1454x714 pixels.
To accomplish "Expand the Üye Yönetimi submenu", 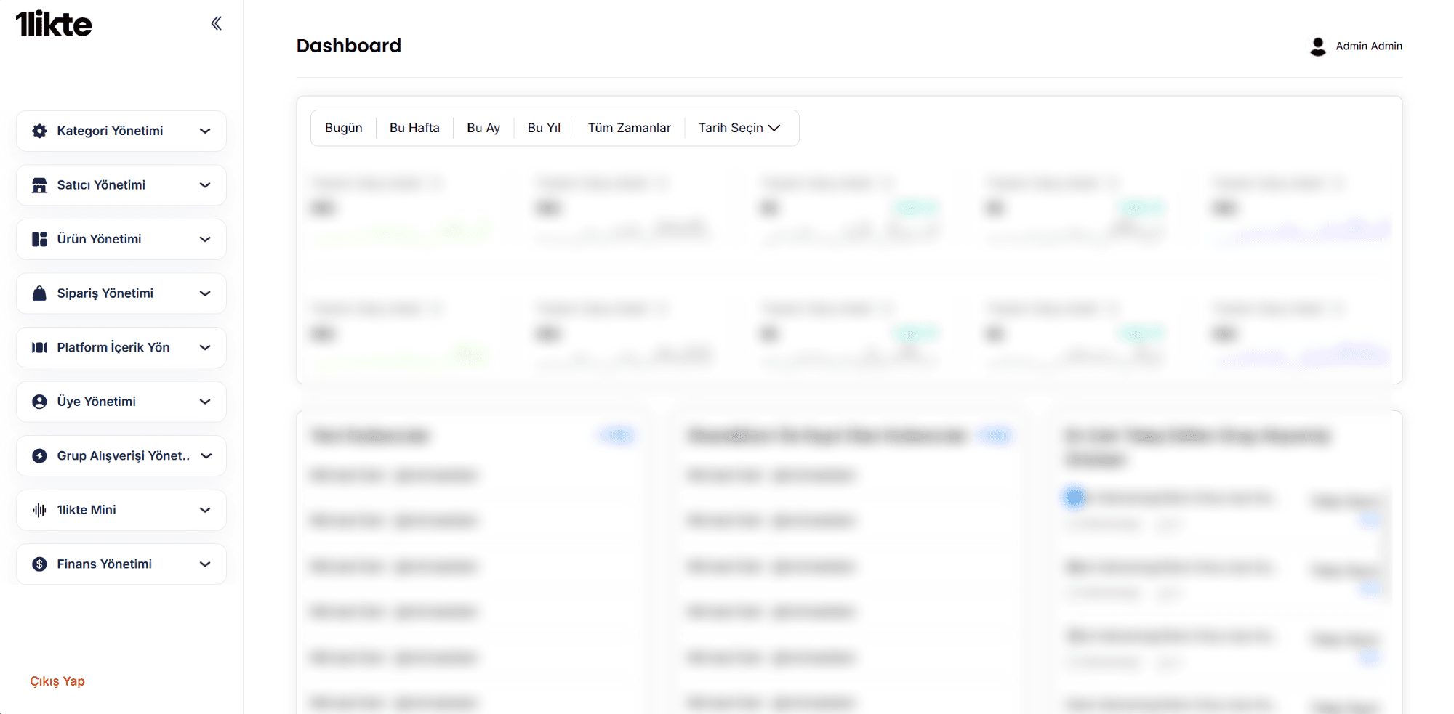I will (204, 401).
